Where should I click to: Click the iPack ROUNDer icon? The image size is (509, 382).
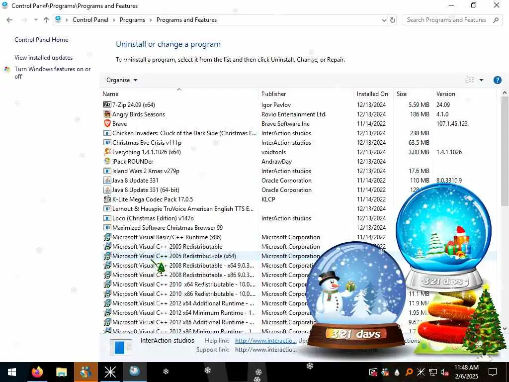pos(107,161)
